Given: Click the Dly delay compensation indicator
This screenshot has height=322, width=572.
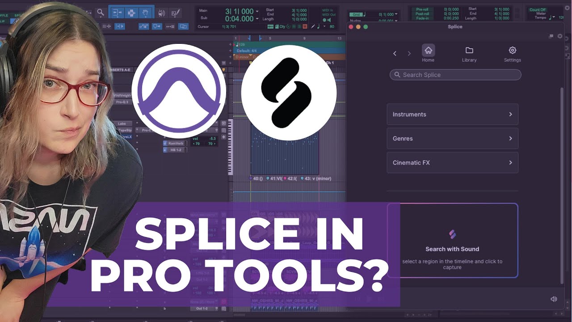Looking at the screenshot, I should (x=282, y=27).
